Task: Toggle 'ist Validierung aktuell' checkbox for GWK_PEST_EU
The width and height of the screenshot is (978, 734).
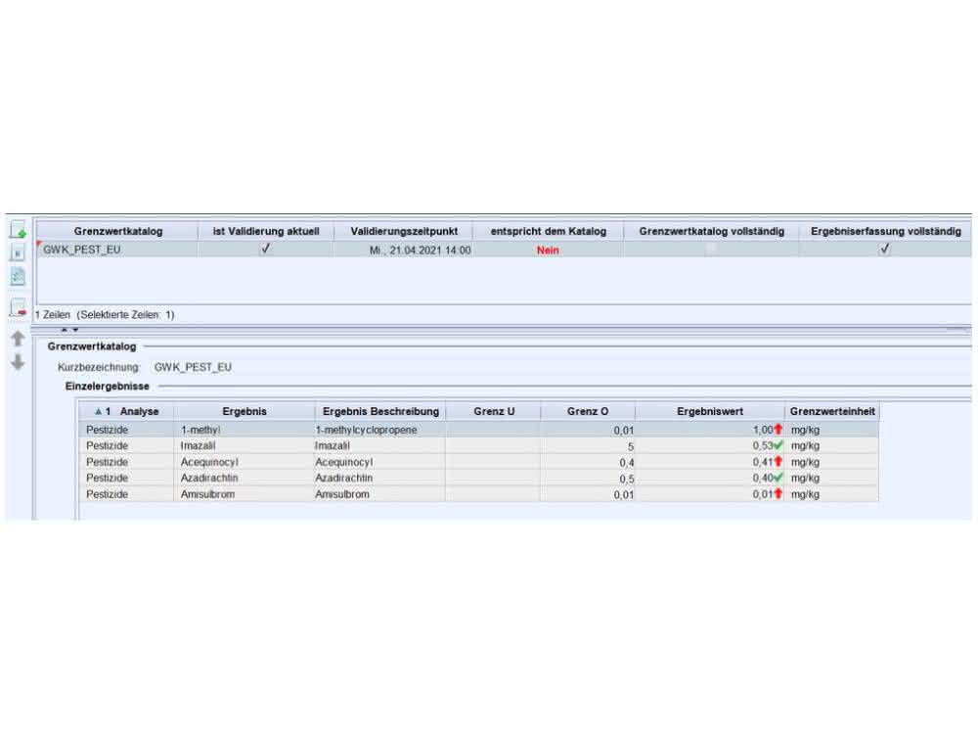Action: coord(266,249)
